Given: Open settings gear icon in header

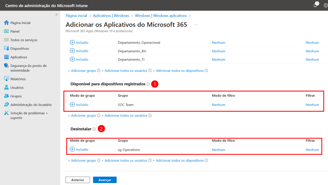Looking at the screenshot, I should [326, 5].
